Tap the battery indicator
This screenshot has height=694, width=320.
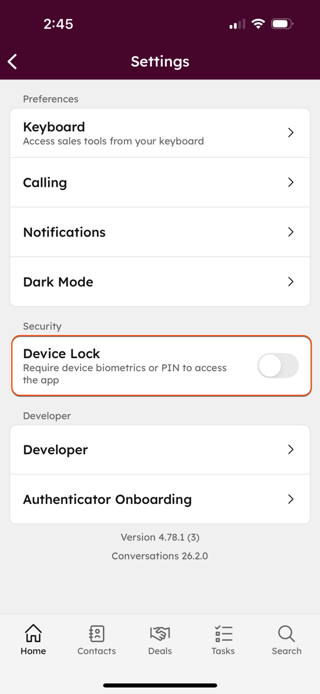282,23
